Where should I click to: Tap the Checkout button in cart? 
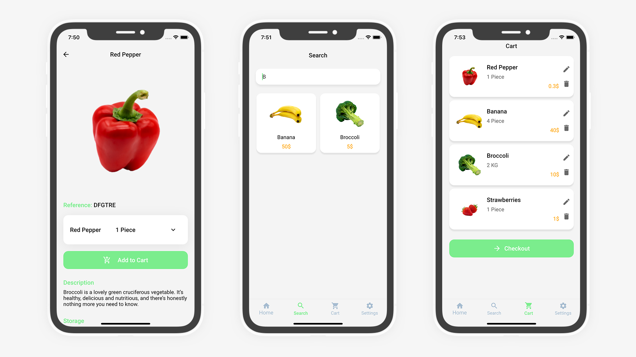coord(511,248)
